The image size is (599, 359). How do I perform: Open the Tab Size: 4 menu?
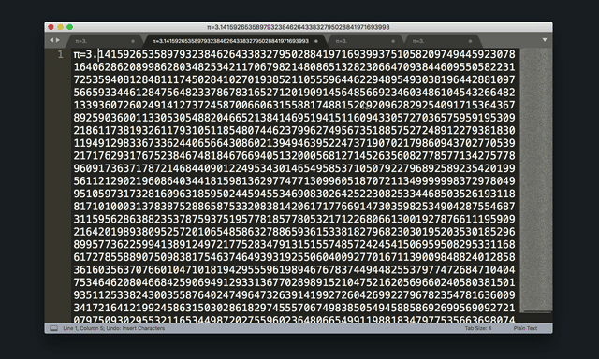click(x=478, y=328)
